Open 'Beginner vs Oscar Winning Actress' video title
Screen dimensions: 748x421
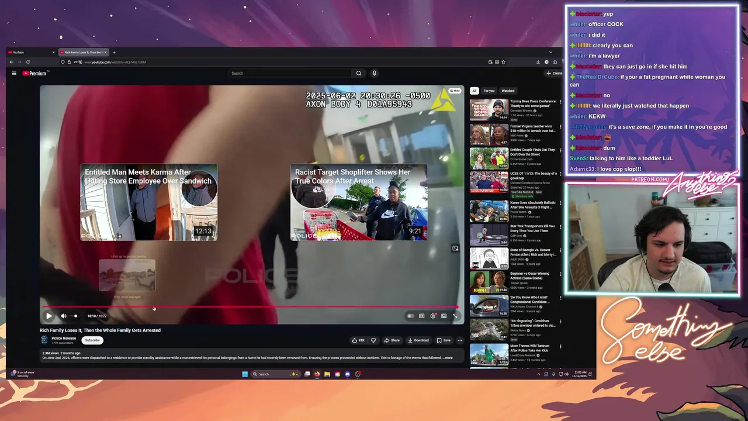(530, 275)
